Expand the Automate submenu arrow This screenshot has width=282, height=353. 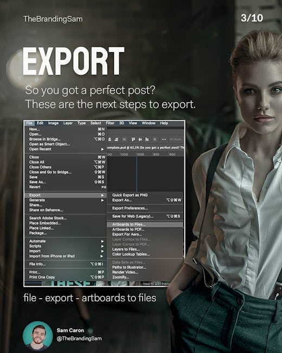point(102,241)
